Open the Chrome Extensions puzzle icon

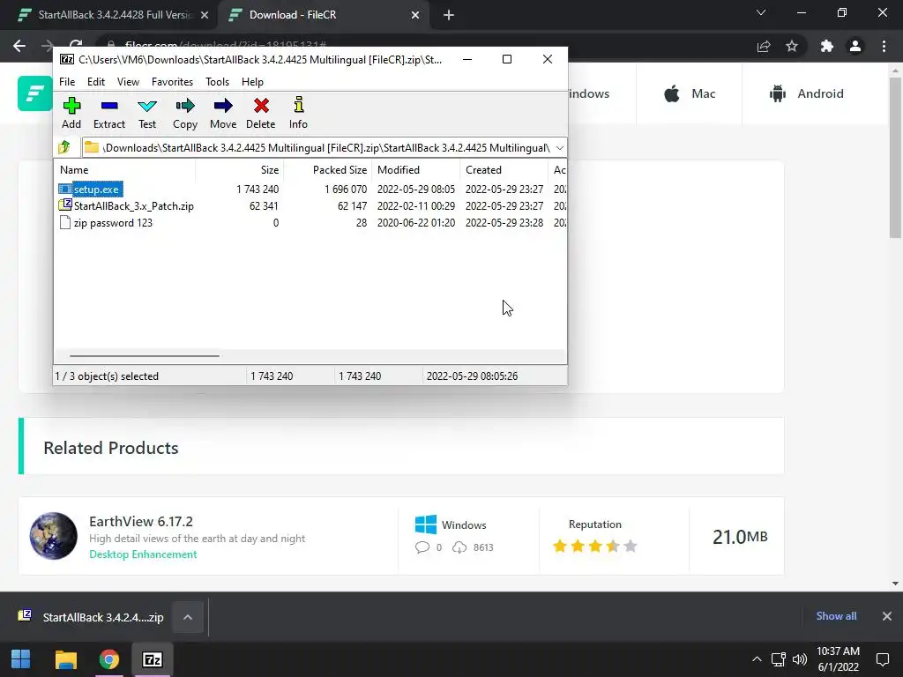click(827, 46)
